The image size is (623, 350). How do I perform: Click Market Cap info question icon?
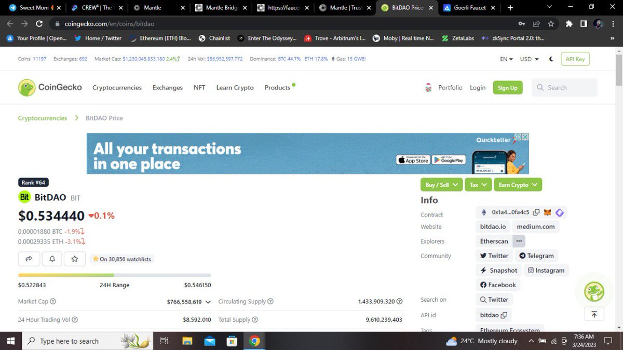point(53,302)
